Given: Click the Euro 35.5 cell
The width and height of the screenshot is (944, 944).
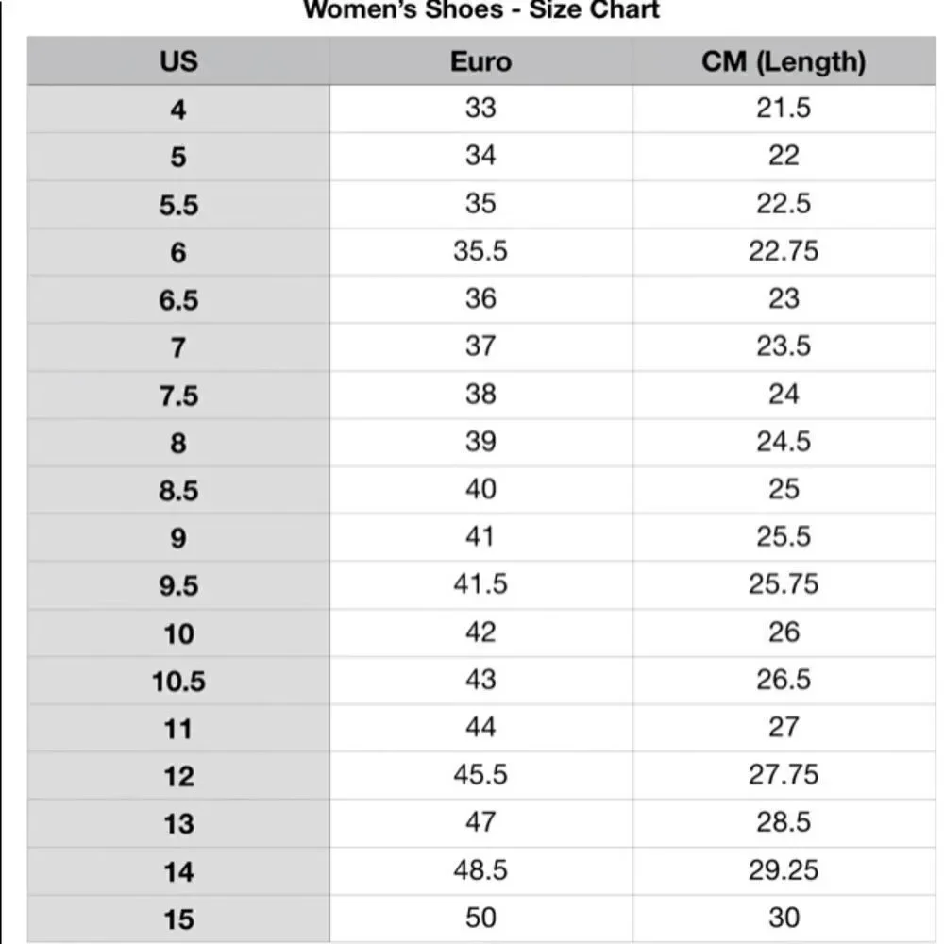Looking at the screenshot, I should click(480, 252).
